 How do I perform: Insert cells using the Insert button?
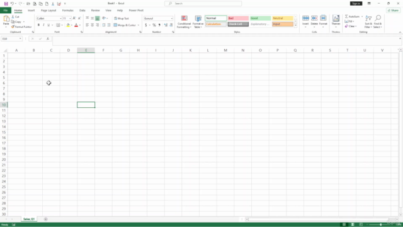coord(305,21)
